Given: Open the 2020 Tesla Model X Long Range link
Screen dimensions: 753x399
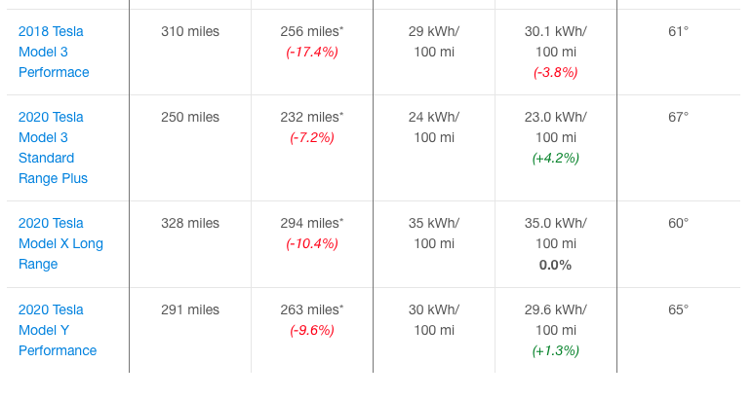Looking at the screenshot, I should point(60,243).
